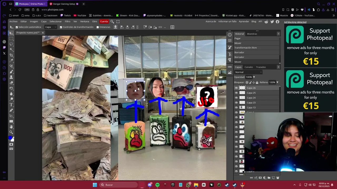Viewport: 337px width, 189px height.
Task: Enable the Distancias checkbox
Action: click(98, 27)
